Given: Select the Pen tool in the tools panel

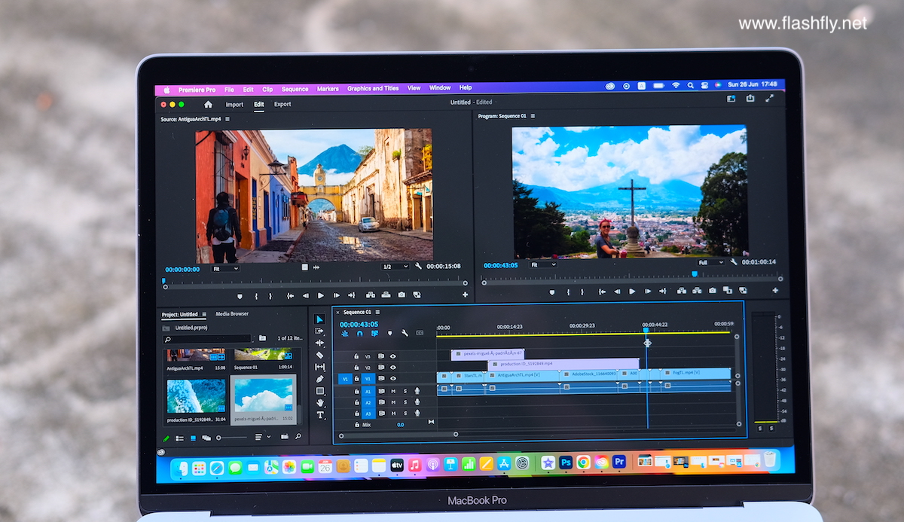Looking at the screenshot, I should (320, 379).
